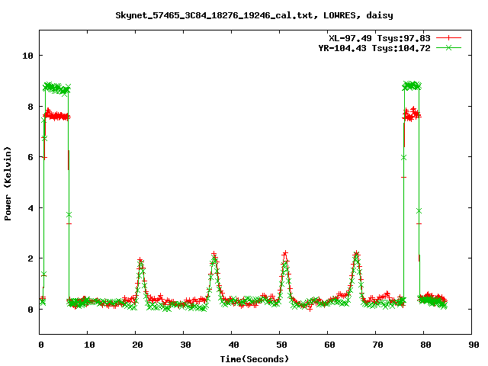Click the first red calibration plateau near 7.6 K
Screen dimensions: 488x366
coord(56,117)
